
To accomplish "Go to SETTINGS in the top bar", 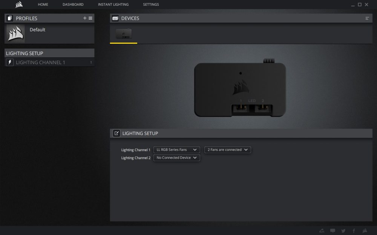I will (x=151, y=4).
